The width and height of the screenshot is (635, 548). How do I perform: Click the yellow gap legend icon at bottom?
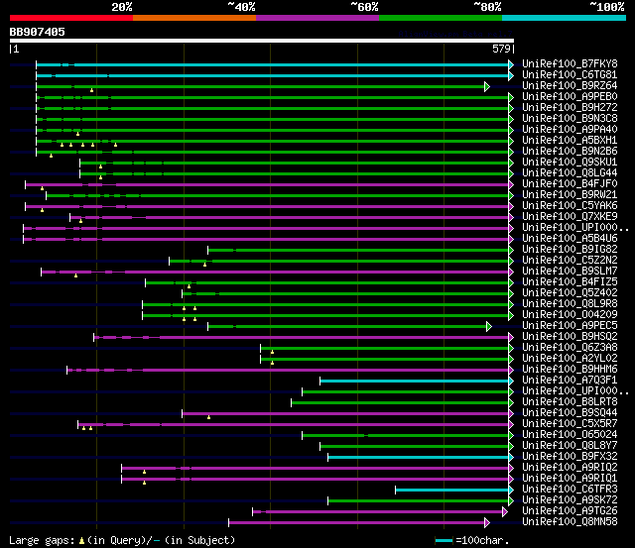81,541
